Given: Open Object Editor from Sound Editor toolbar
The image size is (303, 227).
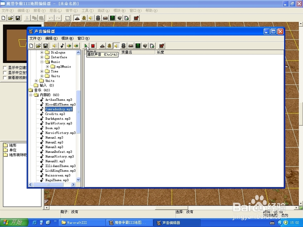Looking at the screenshot, I should 124,46.
